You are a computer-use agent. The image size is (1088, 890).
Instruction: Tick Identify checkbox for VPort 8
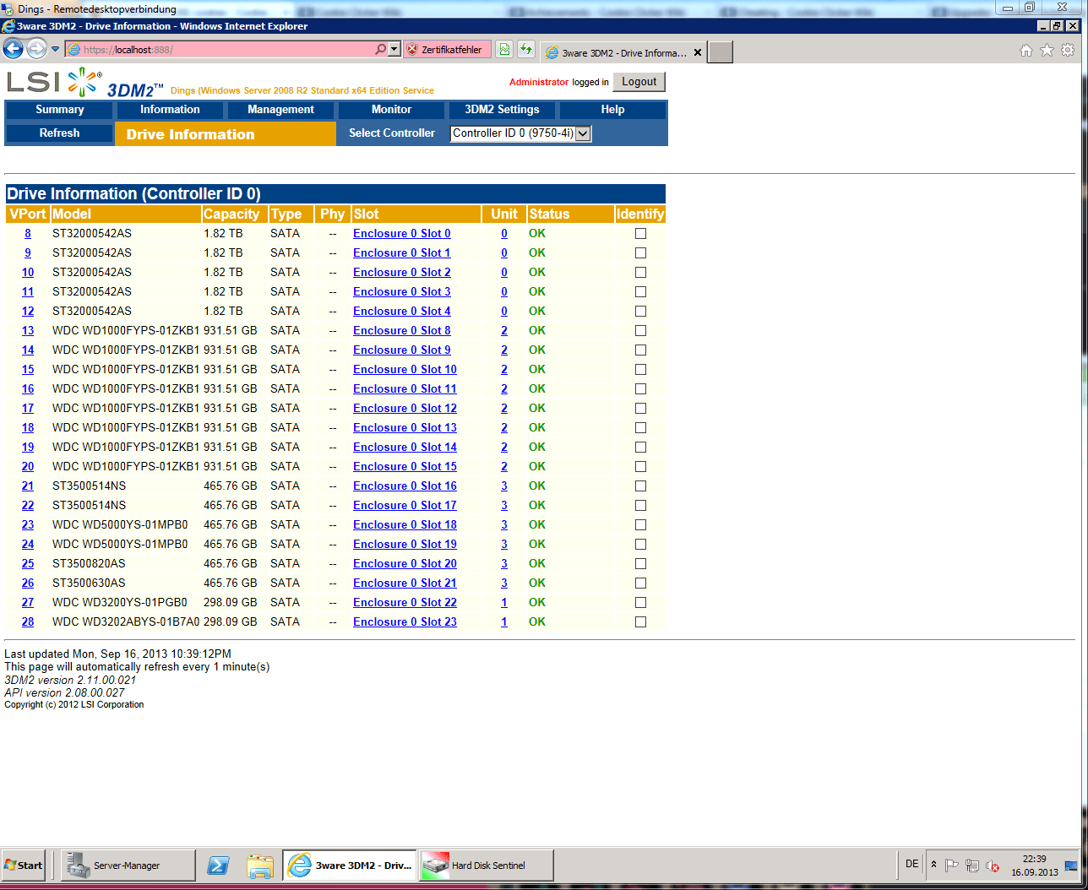pos(640,234)
